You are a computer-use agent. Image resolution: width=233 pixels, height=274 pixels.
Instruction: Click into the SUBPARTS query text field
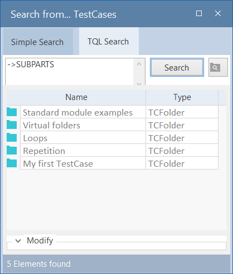pyautogui.click(x=69, y=72)
